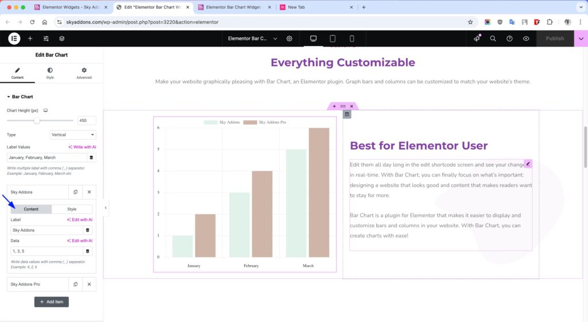
Task: Collapse the editor panel with the arrow handle
Action: [106, 208]
